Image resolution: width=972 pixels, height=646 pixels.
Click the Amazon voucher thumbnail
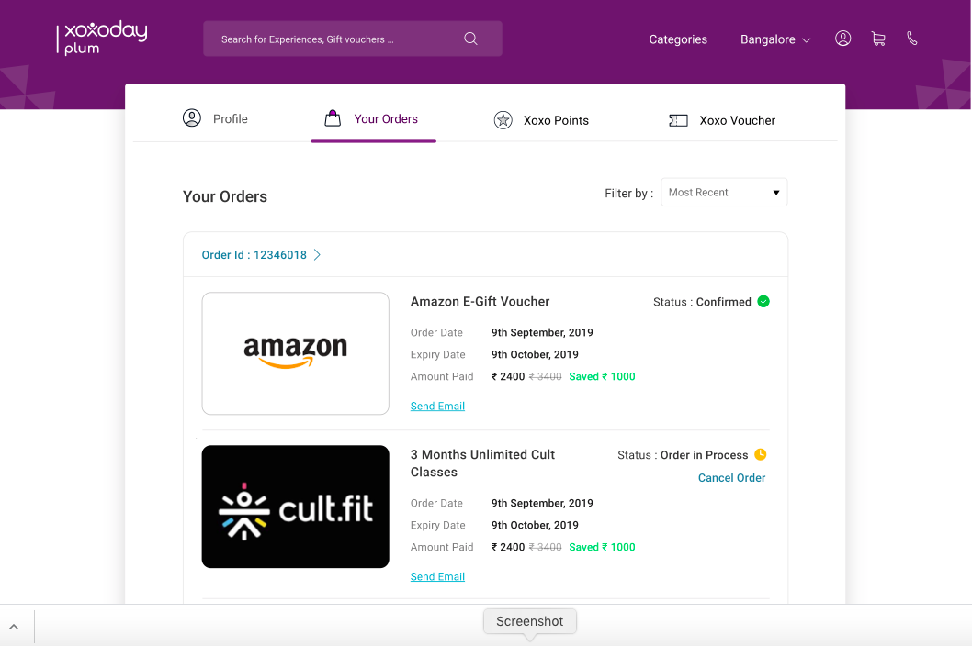(296, 353)
